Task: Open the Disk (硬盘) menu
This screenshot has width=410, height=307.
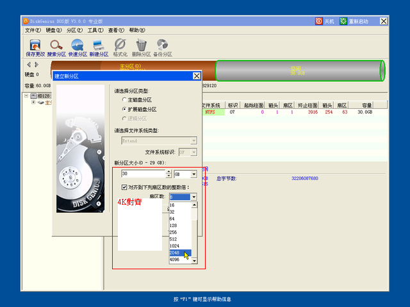Action: click(54, 30)
